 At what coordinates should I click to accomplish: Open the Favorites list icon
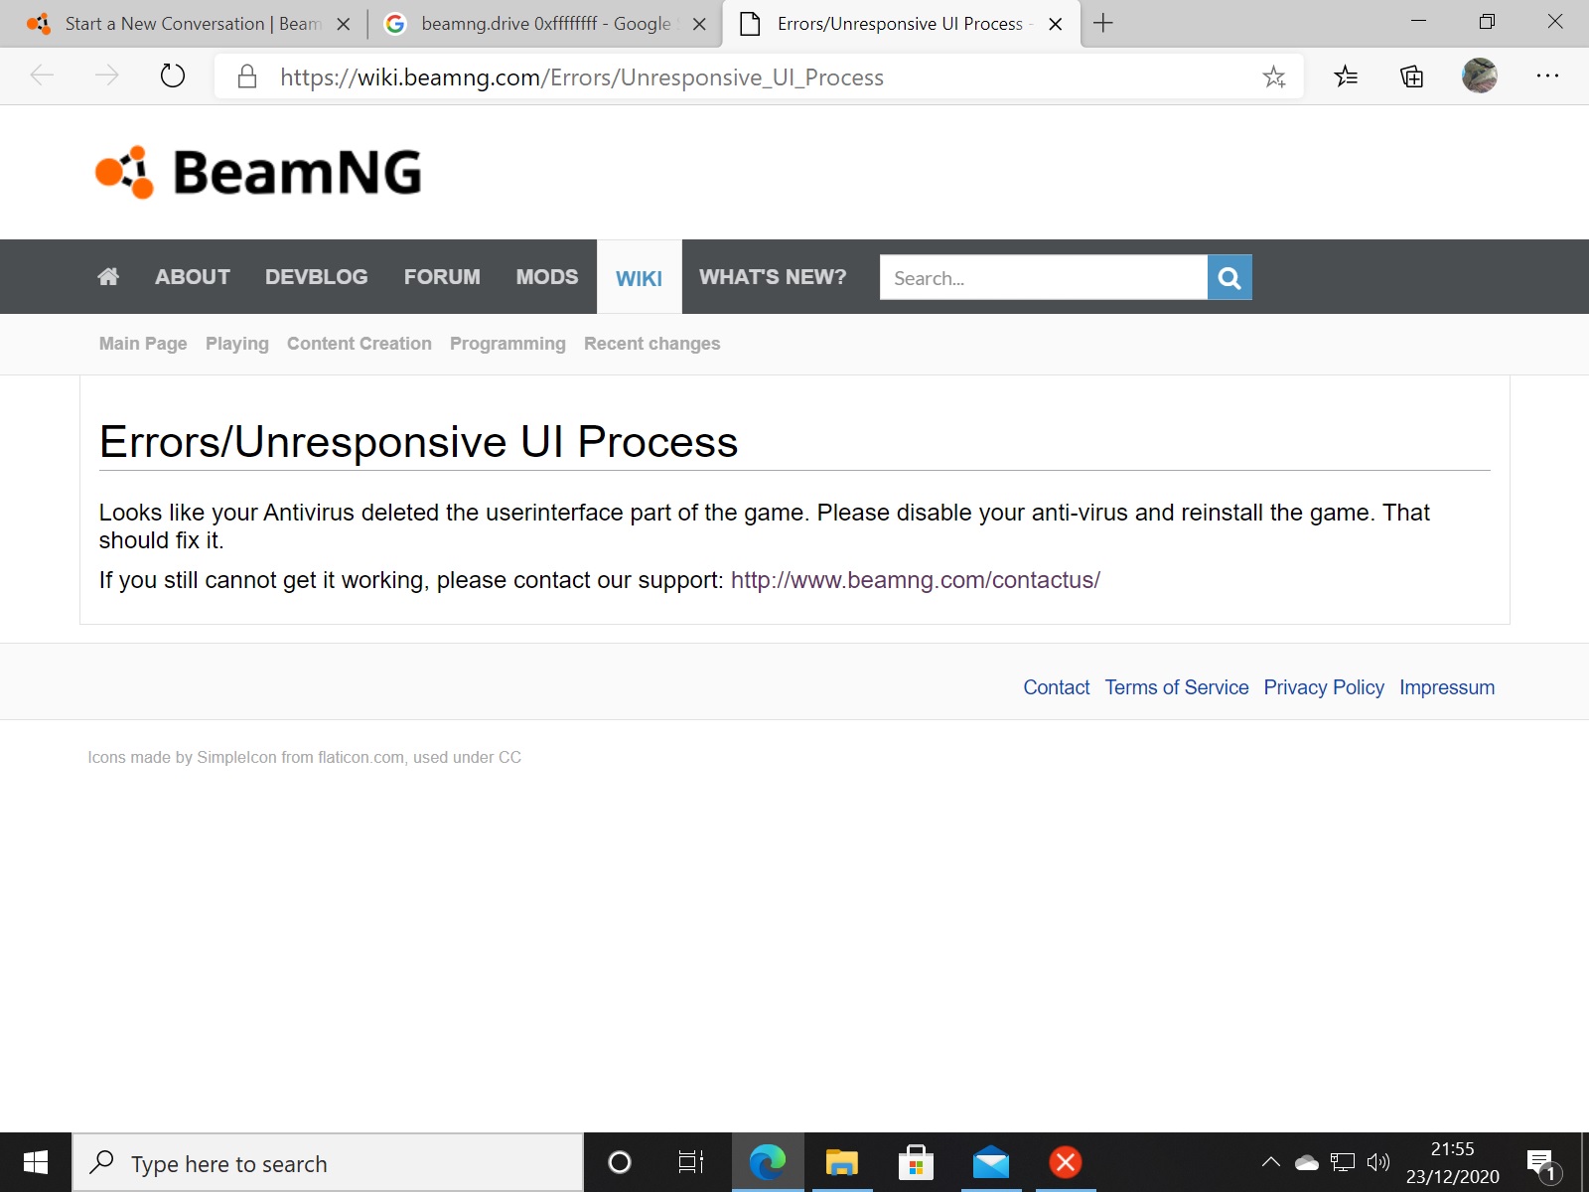(1346, 75)
